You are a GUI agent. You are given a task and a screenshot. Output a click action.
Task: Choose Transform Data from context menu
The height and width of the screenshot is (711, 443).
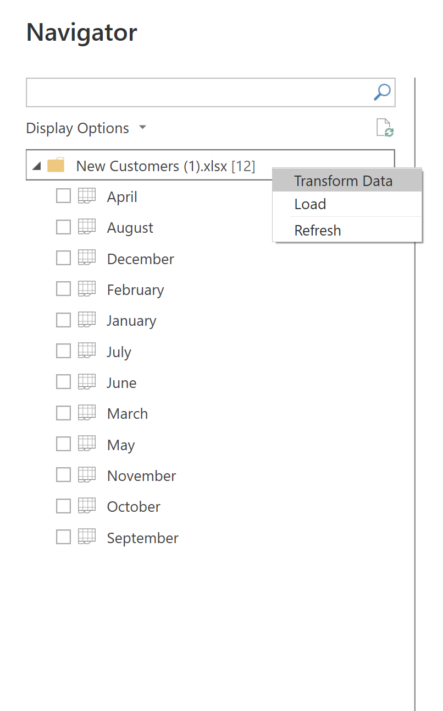[x=343, y=181]
